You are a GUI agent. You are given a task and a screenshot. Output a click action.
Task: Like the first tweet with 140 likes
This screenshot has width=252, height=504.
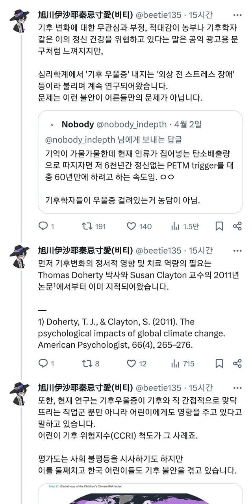[132, 226]
